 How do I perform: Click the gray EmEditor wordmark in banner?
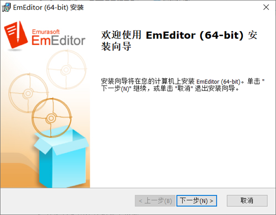(x=59, y=40)
